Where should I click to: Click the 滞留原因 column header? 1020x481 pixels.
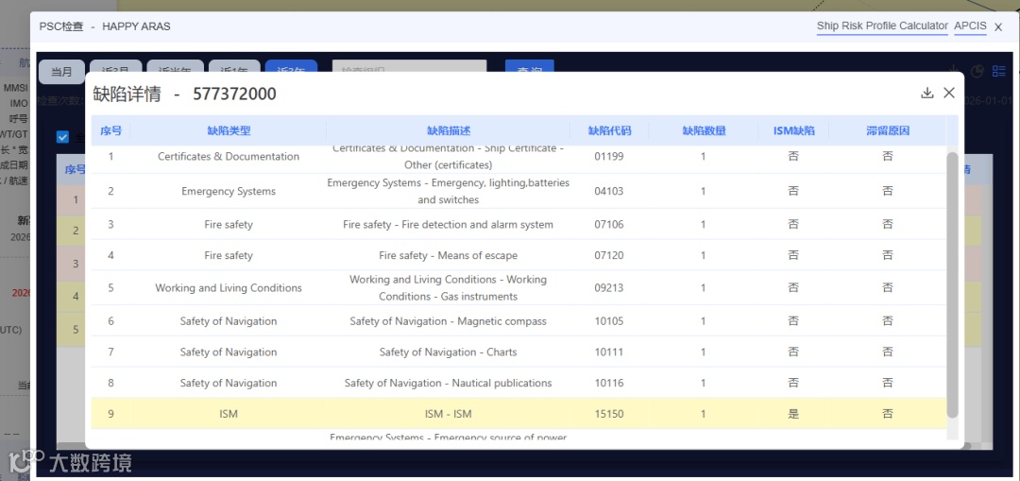[887, 131]
